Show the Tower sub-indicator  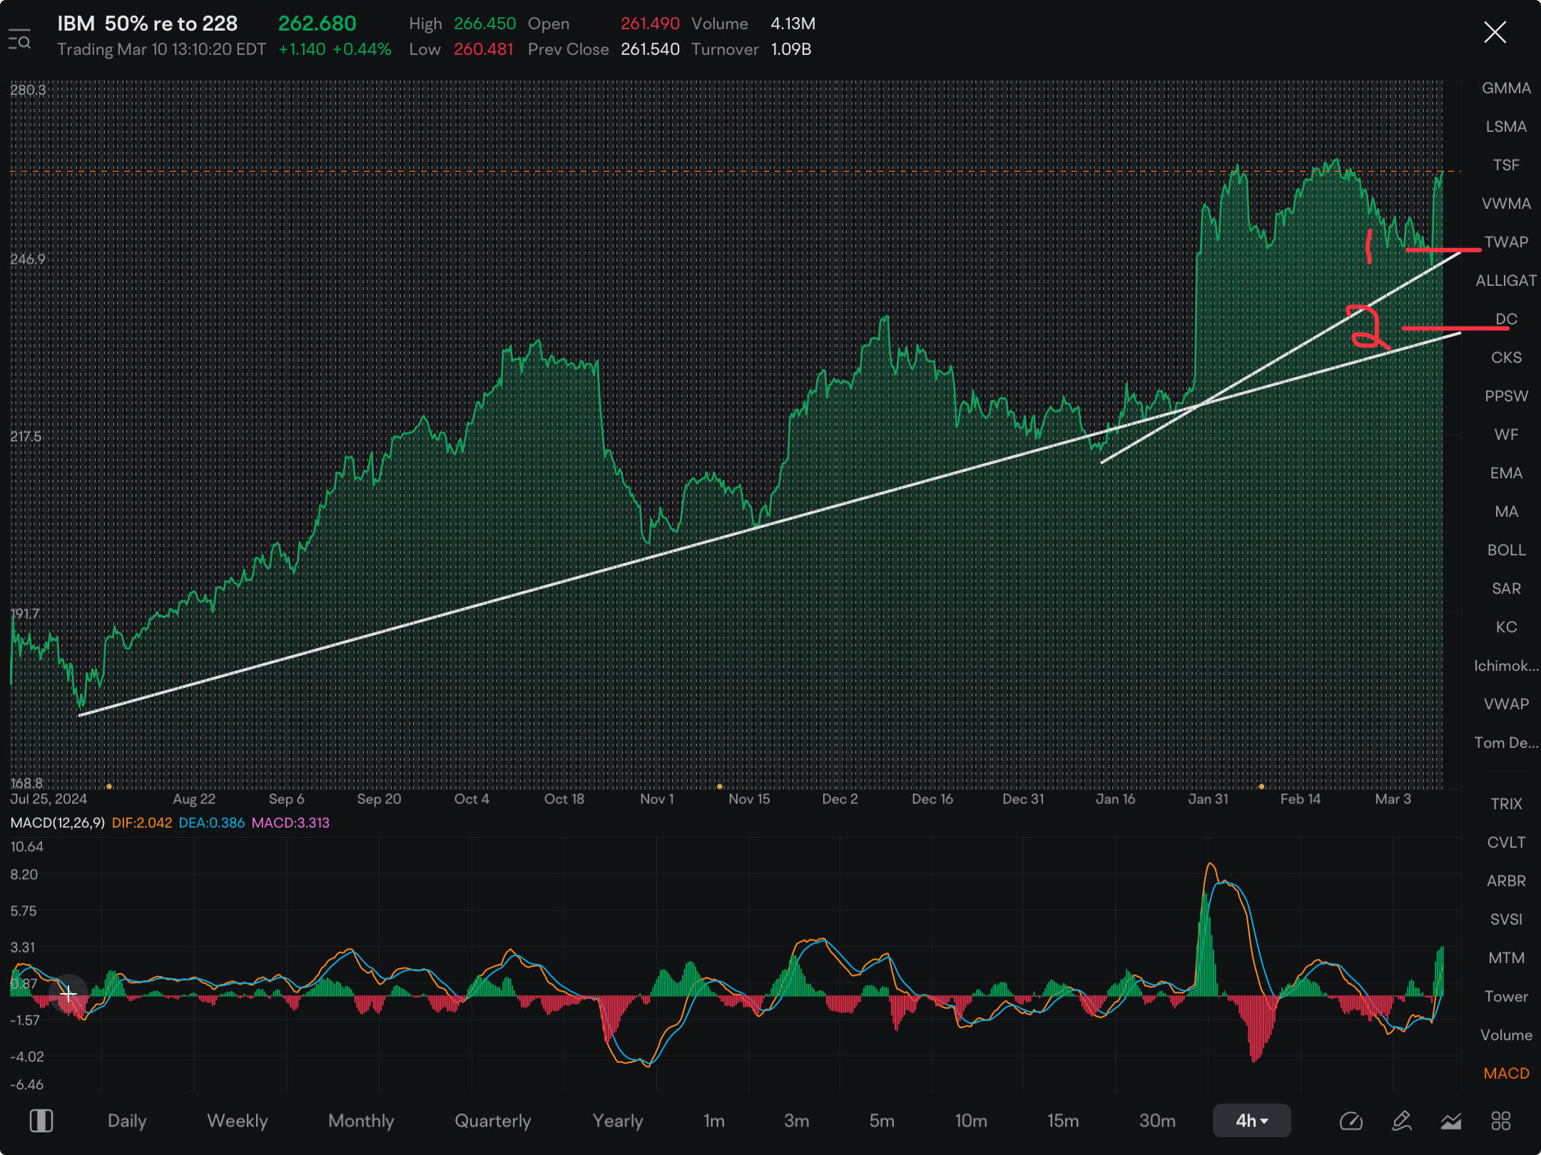click(x=1506, y=997)
